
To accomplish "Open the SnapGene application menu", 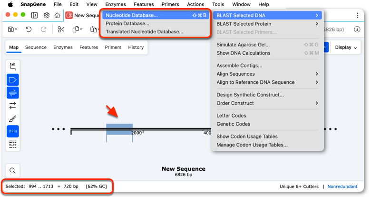I will (x=33, y=4).
